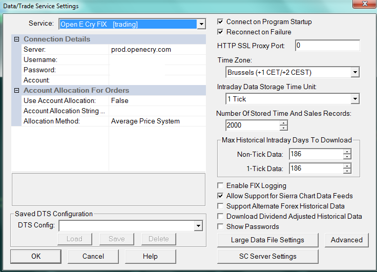
Task: Decrease Non-Tick Data days value
Action: tap(347, 157)
